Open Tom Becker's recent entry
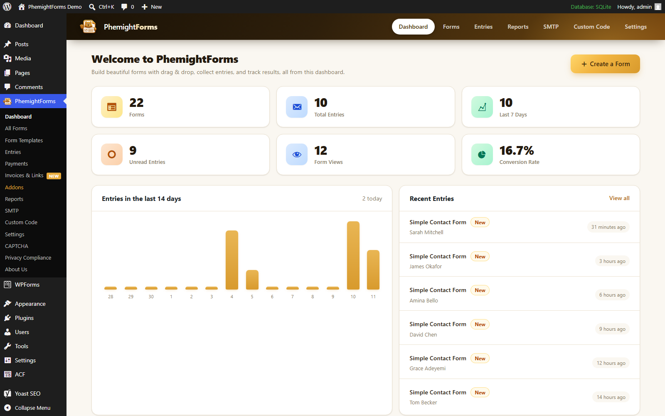 520,397
